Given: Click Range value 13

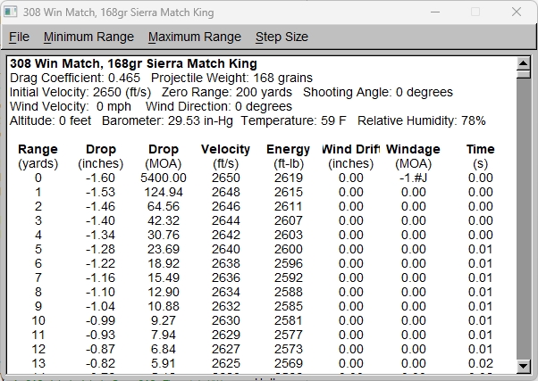Looking at the screenshot, I should click(x=38, y=363).
